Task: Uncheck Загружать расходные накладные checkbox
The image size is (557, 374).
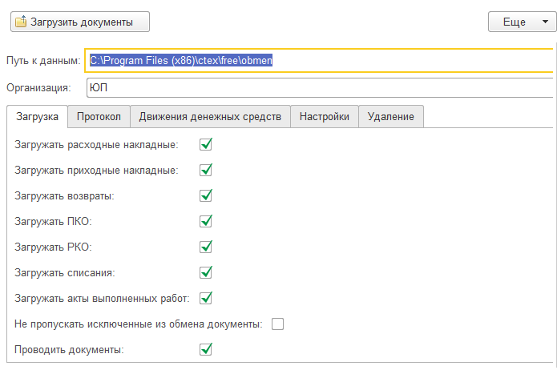Action: [205, 144]
